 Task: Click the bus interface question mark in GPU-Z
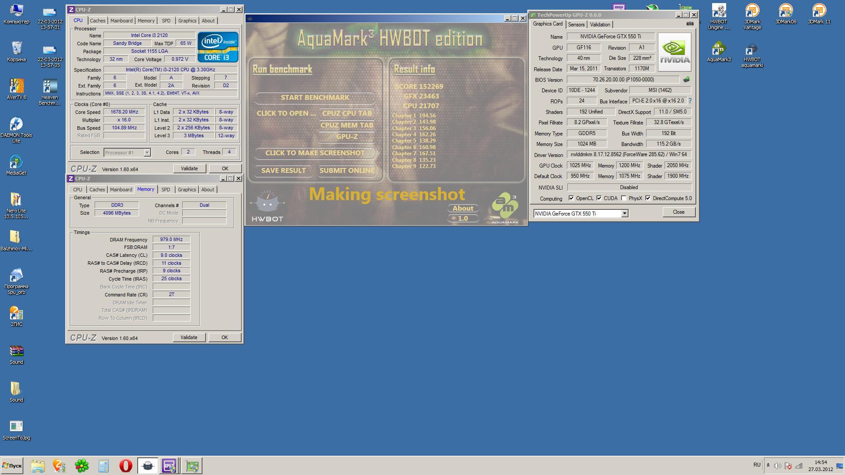[x=690, y=101]
